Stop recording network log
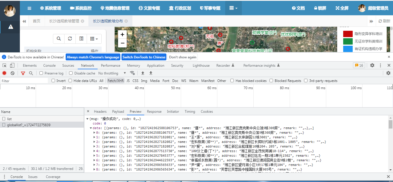This screenshot has height=182, width=393. pos(4,73)
